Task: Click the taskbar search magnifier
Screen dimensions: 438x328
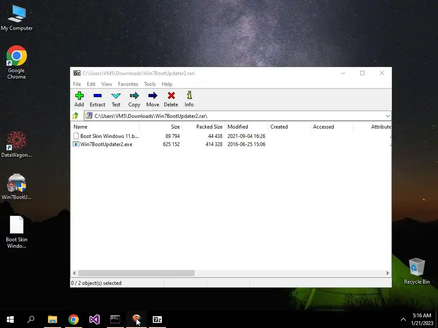Action: coord(31,319)
